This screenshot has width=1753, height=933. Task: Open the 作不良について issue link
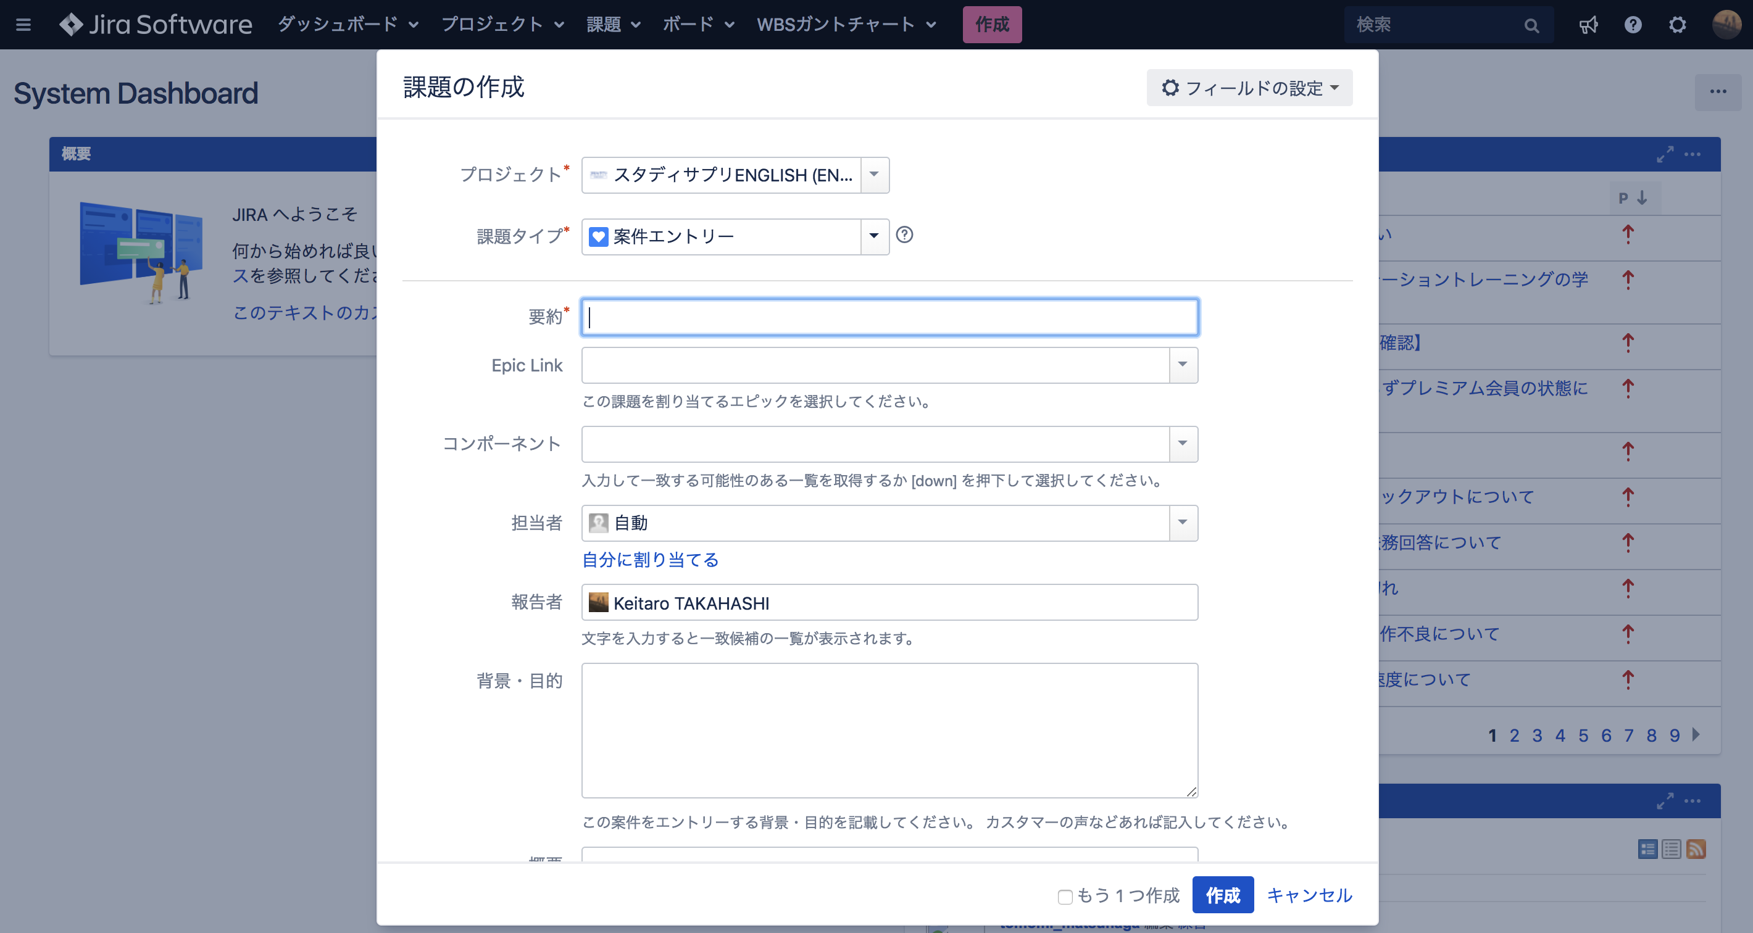[1439, 634]
